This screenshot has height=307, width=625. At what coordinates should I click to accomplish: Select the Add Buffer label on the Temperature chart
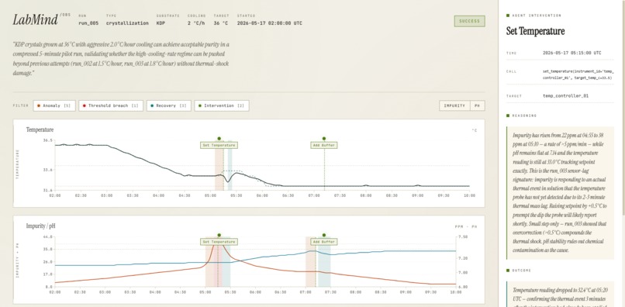[324, 145]
